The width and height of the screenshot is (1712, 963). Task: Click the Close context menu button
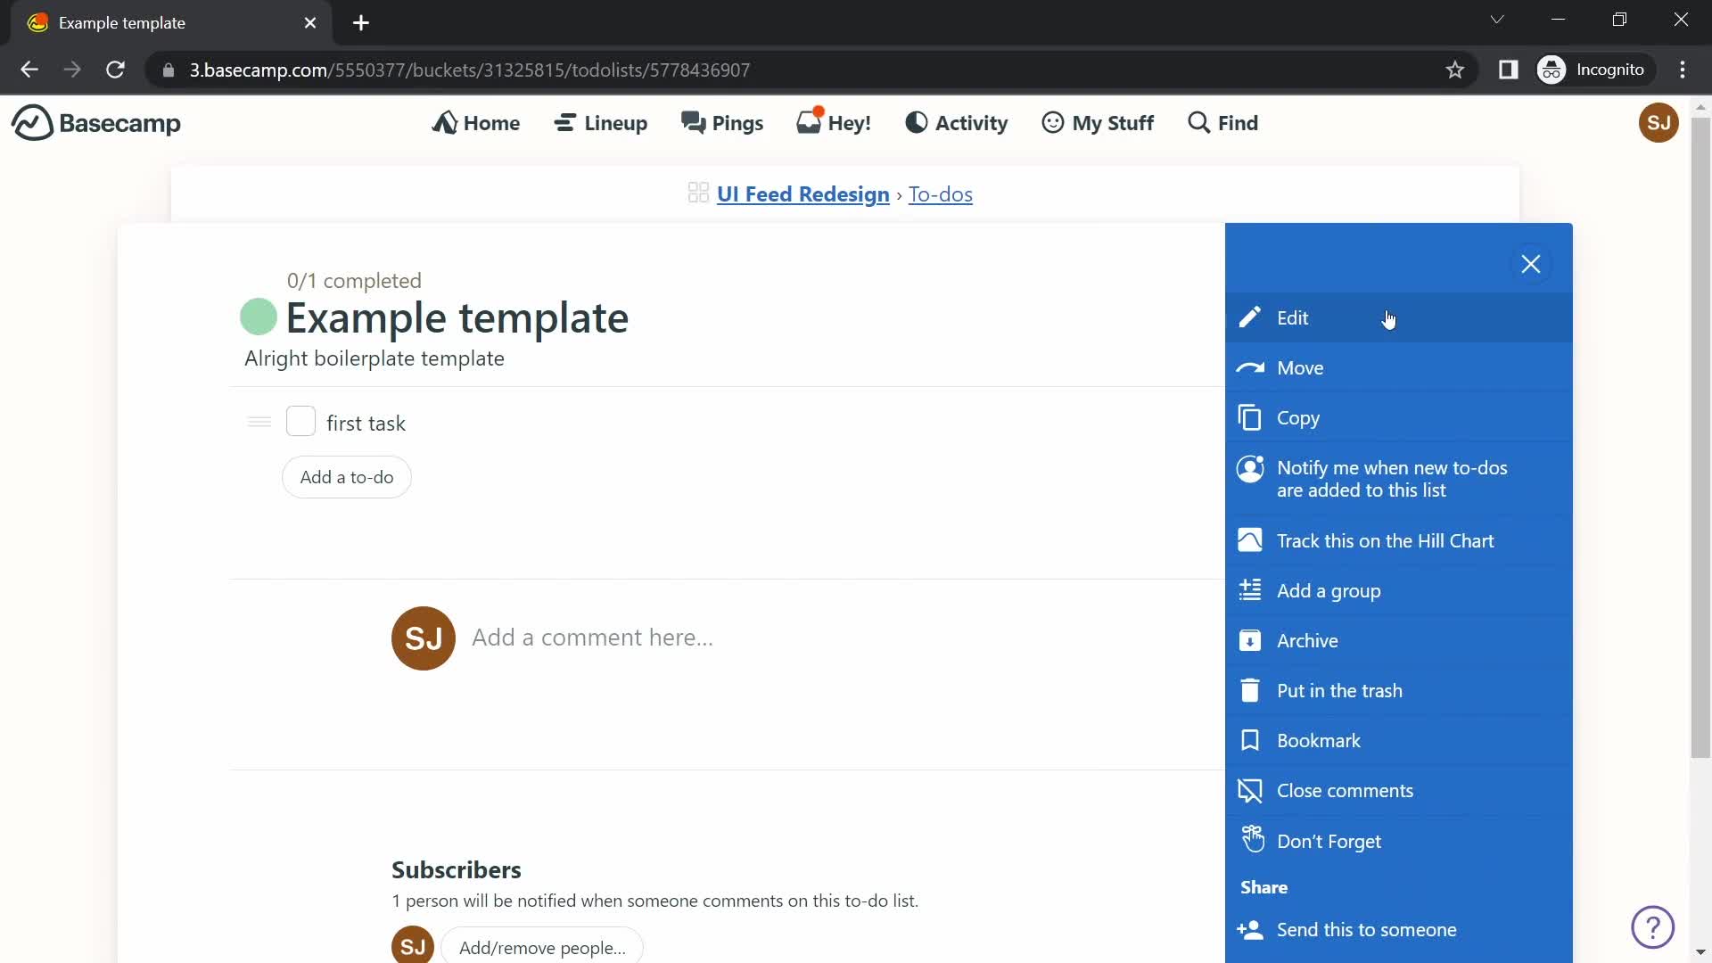[x=1532, y=262]
